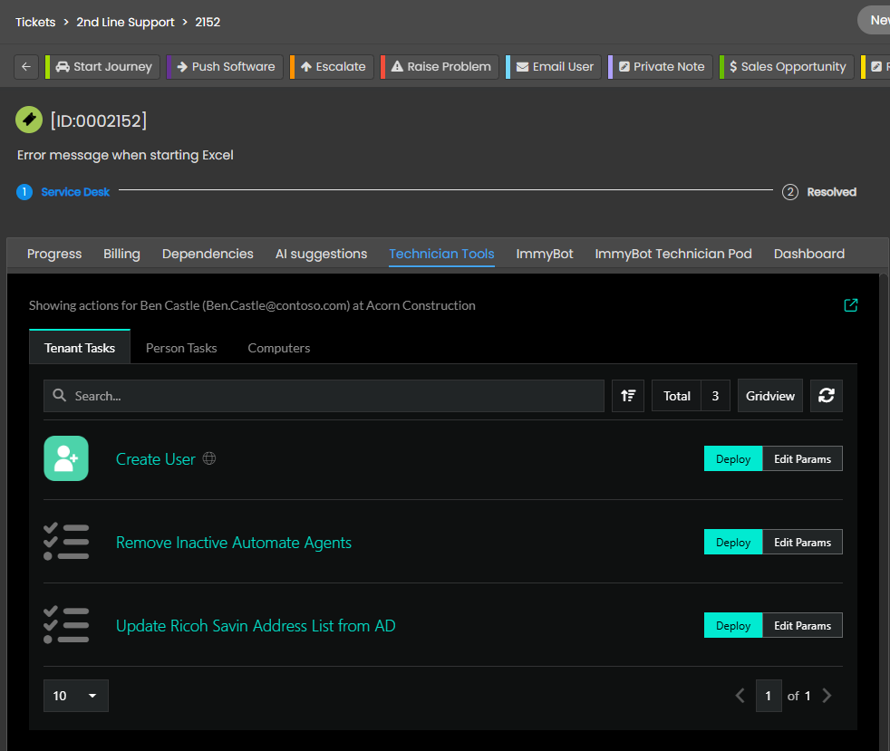Select the Computers tab
Viewport: 890px width, 751px height.
pos(278,348)
